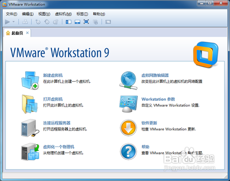Maximize the VMware Workstation window
The width and height of the screenshot is (230, 181).
tap(210, 3)
